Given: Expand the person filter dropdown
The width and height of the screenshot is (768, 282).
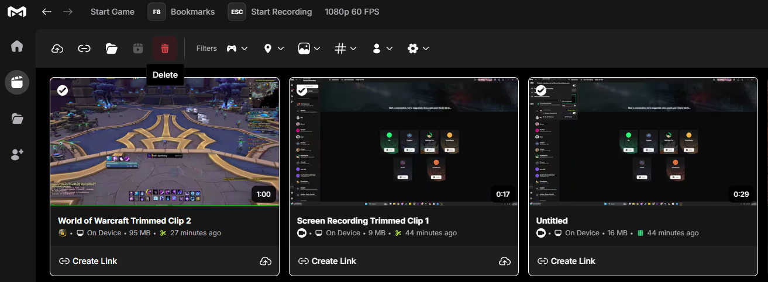Looking at the screenshot, I should (382, 48).
